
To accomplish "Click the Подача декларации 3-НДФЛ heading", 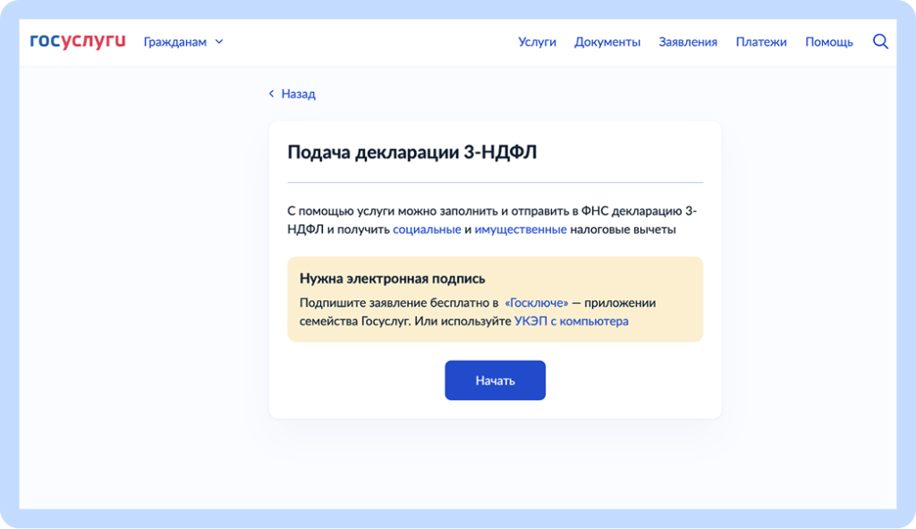I will tap(412, 152).
